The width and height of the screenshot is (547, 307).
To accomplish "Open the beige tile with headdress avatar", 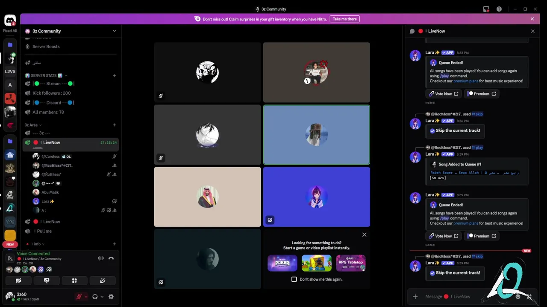I will coord(207,197).
